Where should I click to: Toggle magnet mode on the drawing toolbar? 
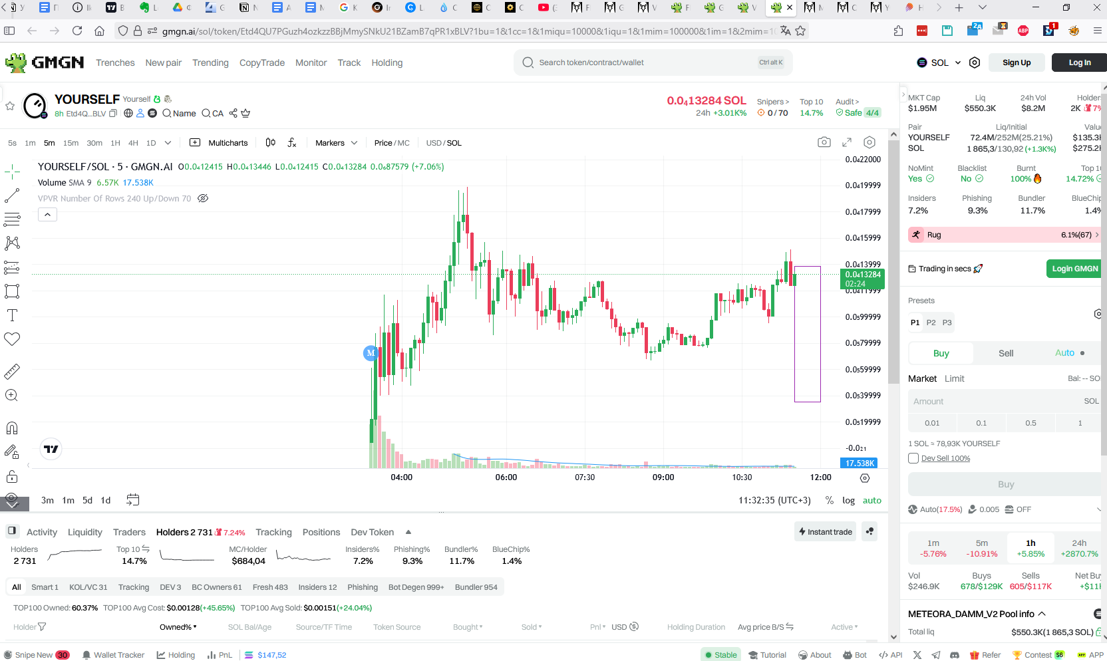click(x=12, y=428)
